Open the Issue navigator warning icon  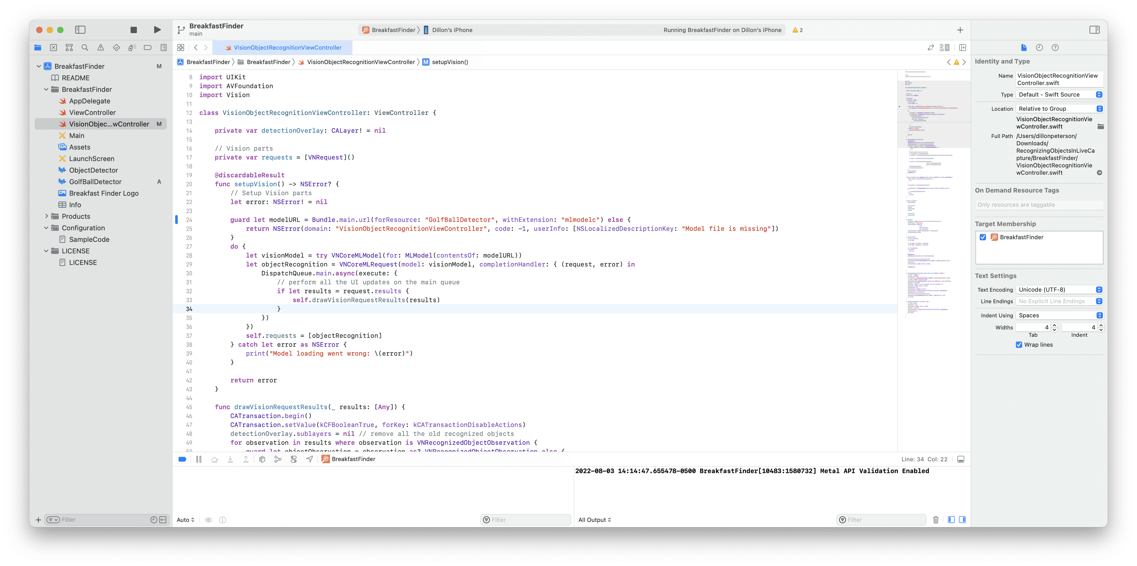[101, 48]
